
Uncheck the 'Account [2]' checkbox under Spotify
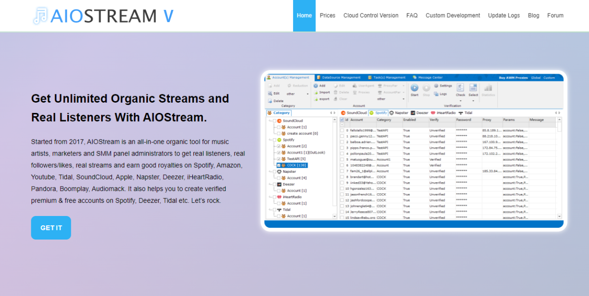pos(279,146)
